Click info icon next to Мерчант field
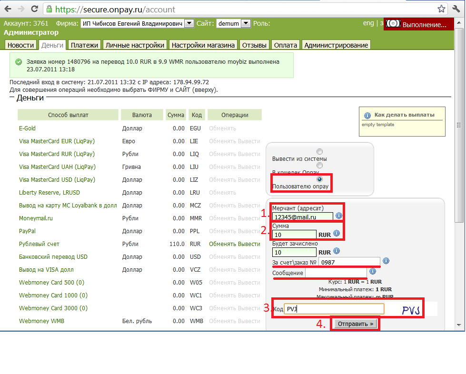This screenshot has height=374, width=466. (339, 216)
